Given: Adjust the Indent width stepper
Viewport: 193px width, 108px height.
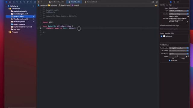Looking at the screenshot, I should click(x=188, y=56).
